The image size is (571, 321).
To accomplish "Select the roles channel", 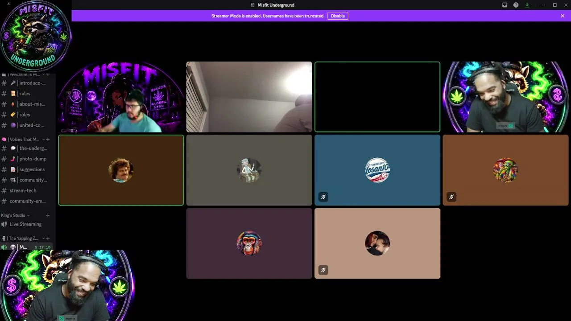I will 28,115.
